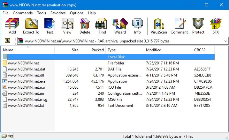Launch the Wizard toolbar icon

pos(120,23)
